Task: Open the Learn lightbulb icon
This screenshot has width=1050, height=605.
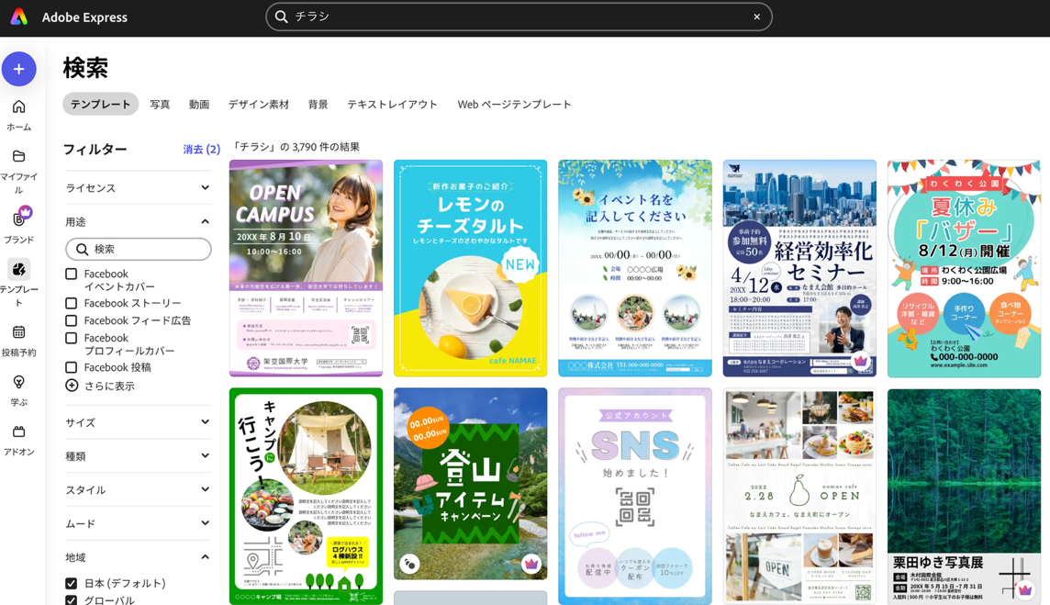Action: pos(18,382)
